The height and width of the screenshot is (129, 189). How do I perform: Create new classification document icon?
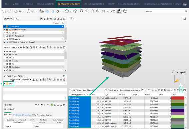(x=31, y=47)
